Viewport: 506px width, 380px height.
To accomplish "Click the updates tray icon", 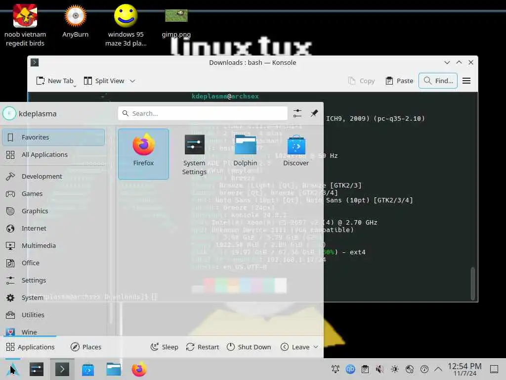I will pos(424,369).
